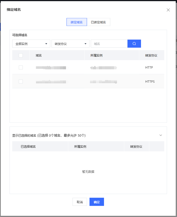Click the magnifier search button
Screen dimensions: 177x217
(x=134, y=44)
